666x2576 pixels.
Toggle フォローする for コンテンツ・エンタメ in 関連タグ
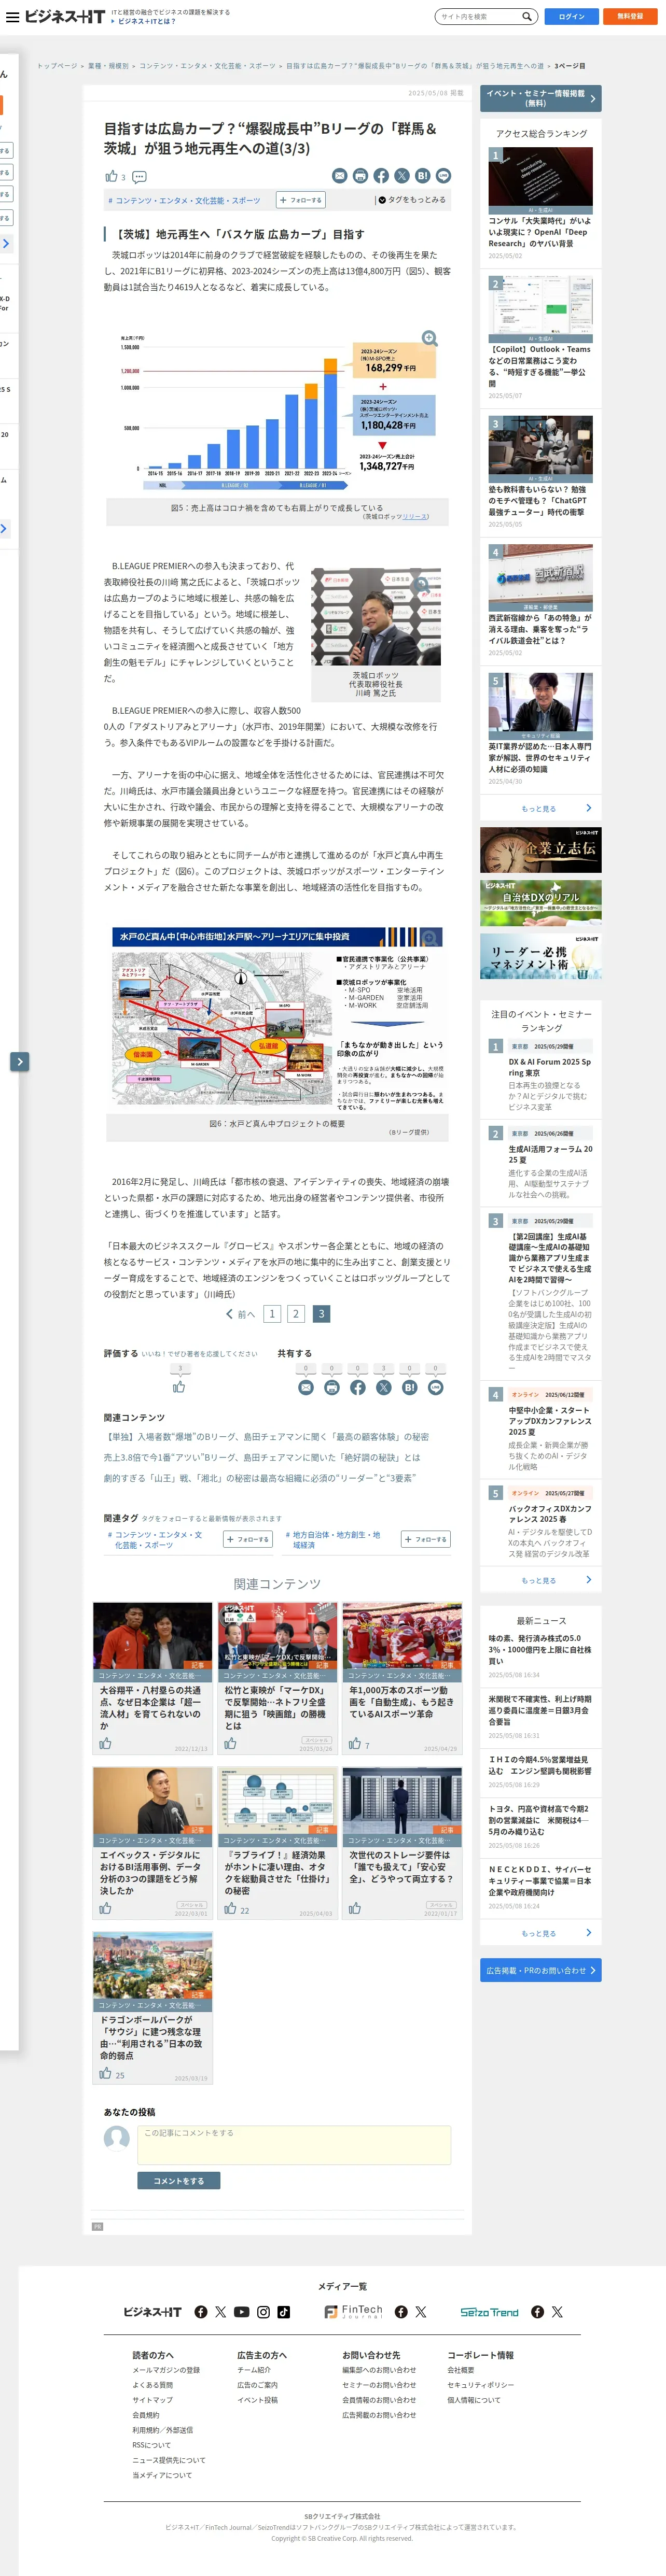tap(248, 1539)
